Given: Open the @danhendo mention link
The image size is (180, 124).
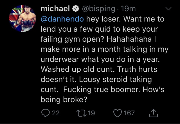Looking at the screenshot, I should [62, 19].
